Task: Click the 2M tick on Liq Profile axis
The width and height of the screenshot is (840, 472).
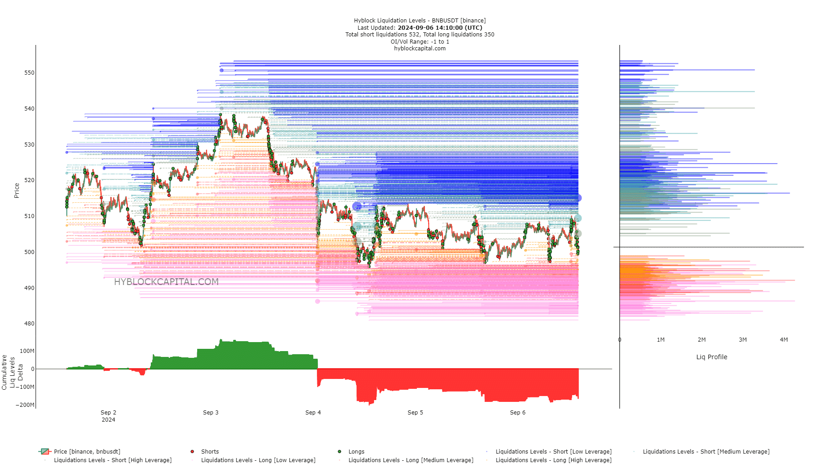Action: (701, 339)
